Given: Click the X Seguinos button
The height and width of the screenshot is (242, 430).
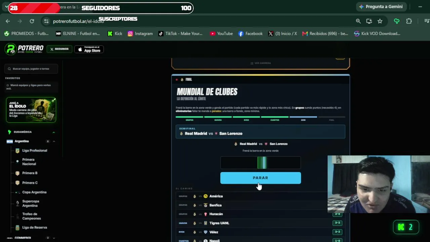Looking at the screenshot, I should (59, 49).
